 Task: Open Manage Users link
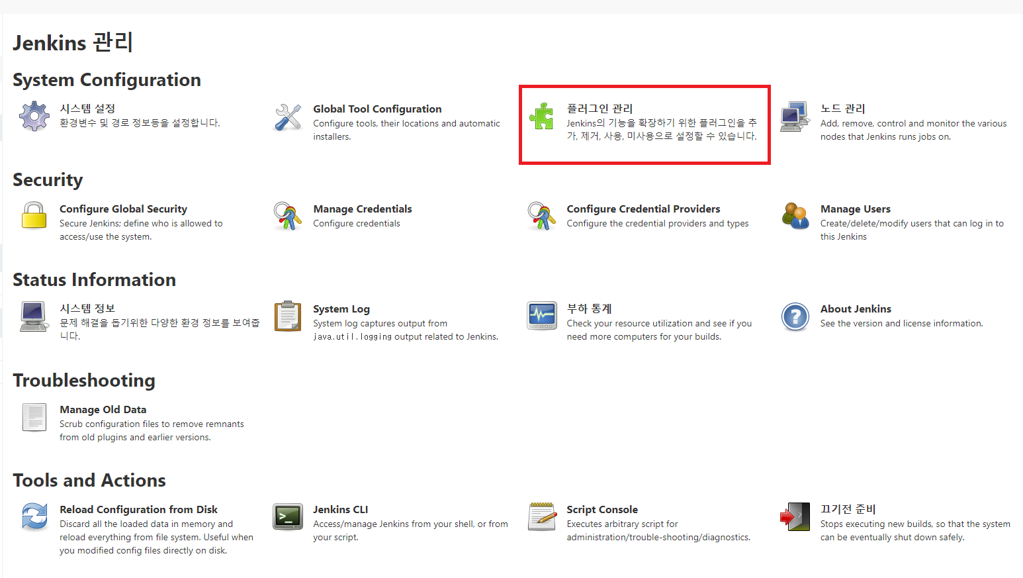coord(856,209)
